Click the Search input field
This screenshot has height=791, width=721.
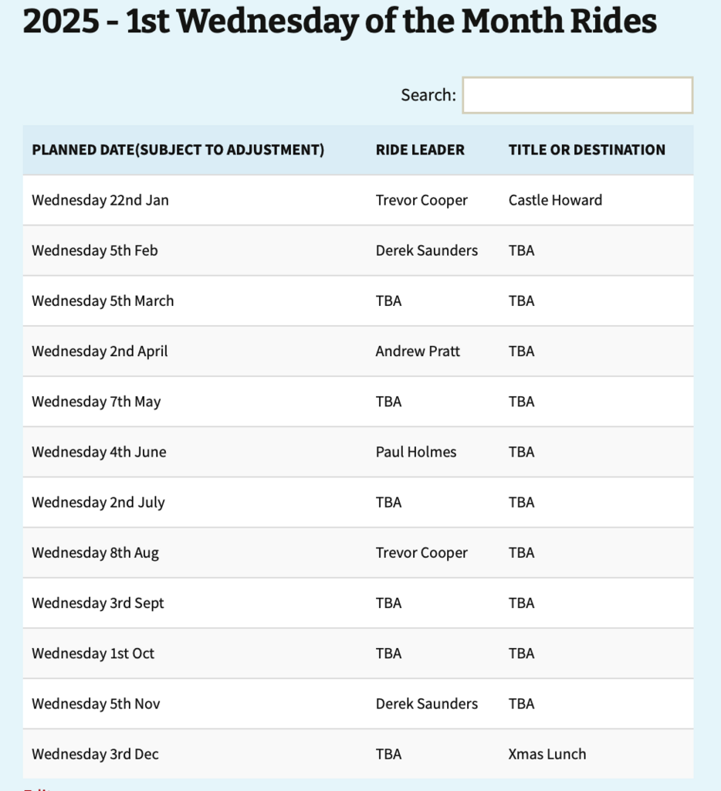click(577, 95)
